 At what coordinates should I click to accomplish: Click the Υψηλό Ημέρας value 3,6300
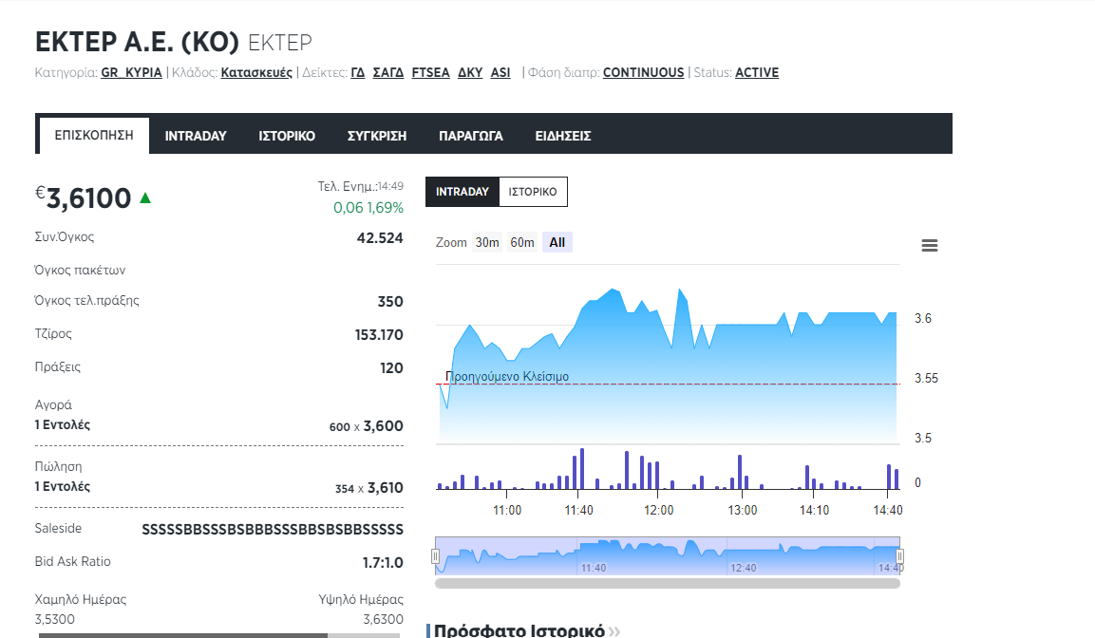click(x=384, y=619)
